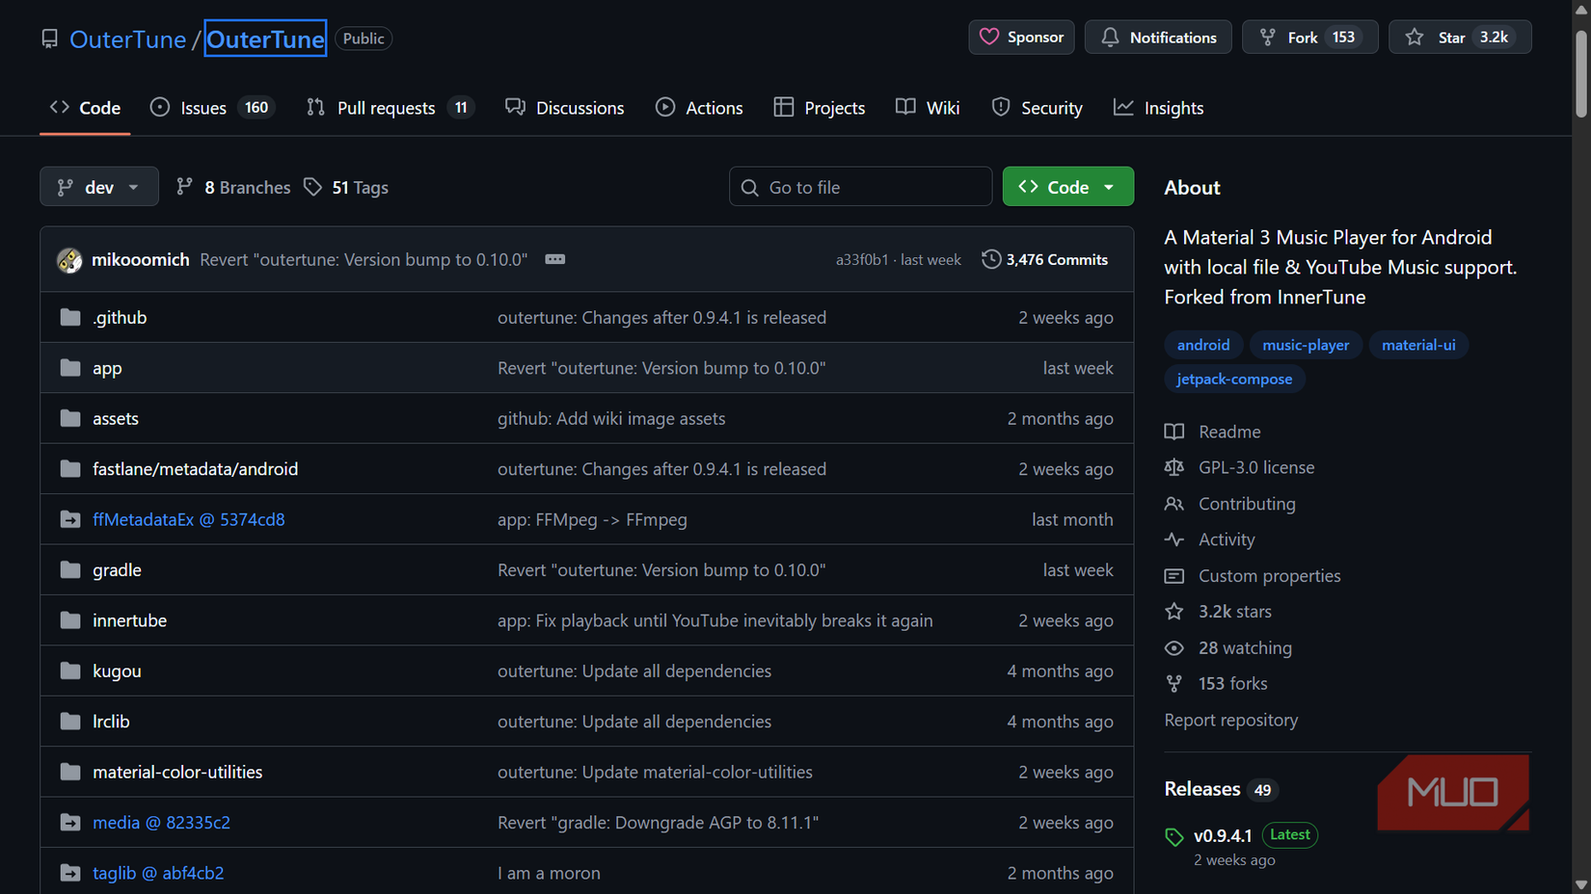1591x894 pixels.
Task: Click the Fork icon button
Action: click(1308, 38)
